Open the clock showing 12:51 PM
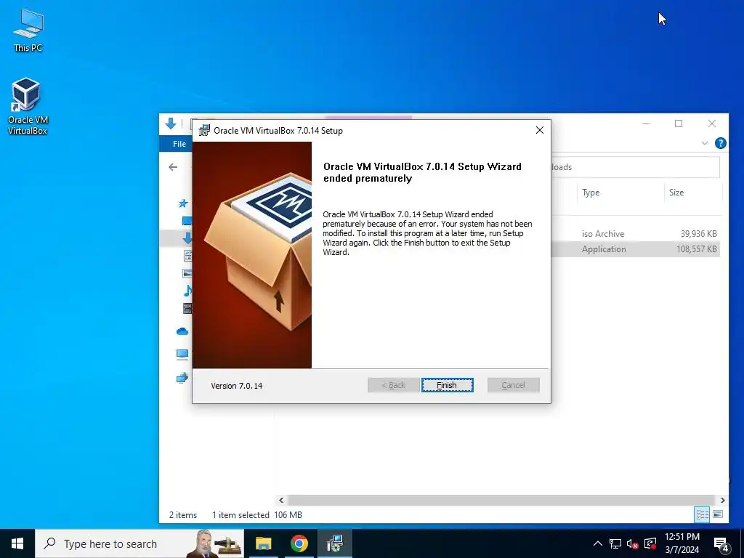This screenshot has height=558, width=744. [682, 543]
